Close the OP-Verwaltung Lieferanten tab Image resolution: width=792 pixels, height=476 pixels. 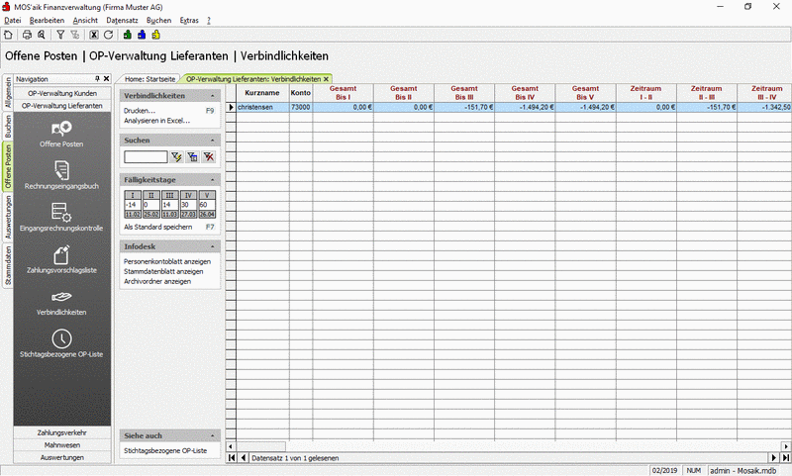point(327,79)
